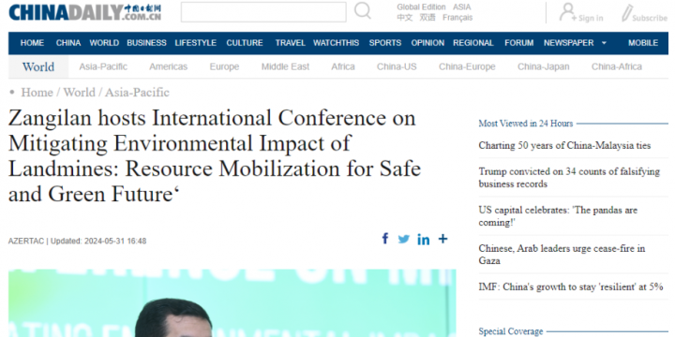This screenshot has width=675, height=337.
Task: Click the Subscribe pencil icon
Action: pyautogui.click(x=627, y=13)
